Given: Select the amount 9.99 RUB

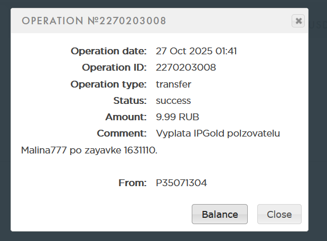Looking at the screenshot, I should (177, 117).
